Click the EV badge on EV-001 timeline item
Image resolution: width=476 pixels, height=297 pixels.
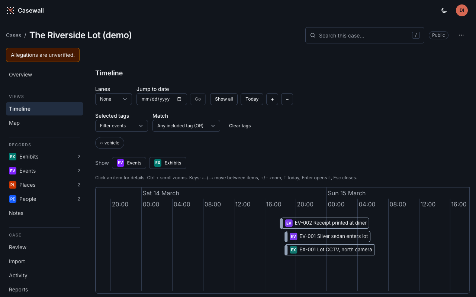pos(293,236)
